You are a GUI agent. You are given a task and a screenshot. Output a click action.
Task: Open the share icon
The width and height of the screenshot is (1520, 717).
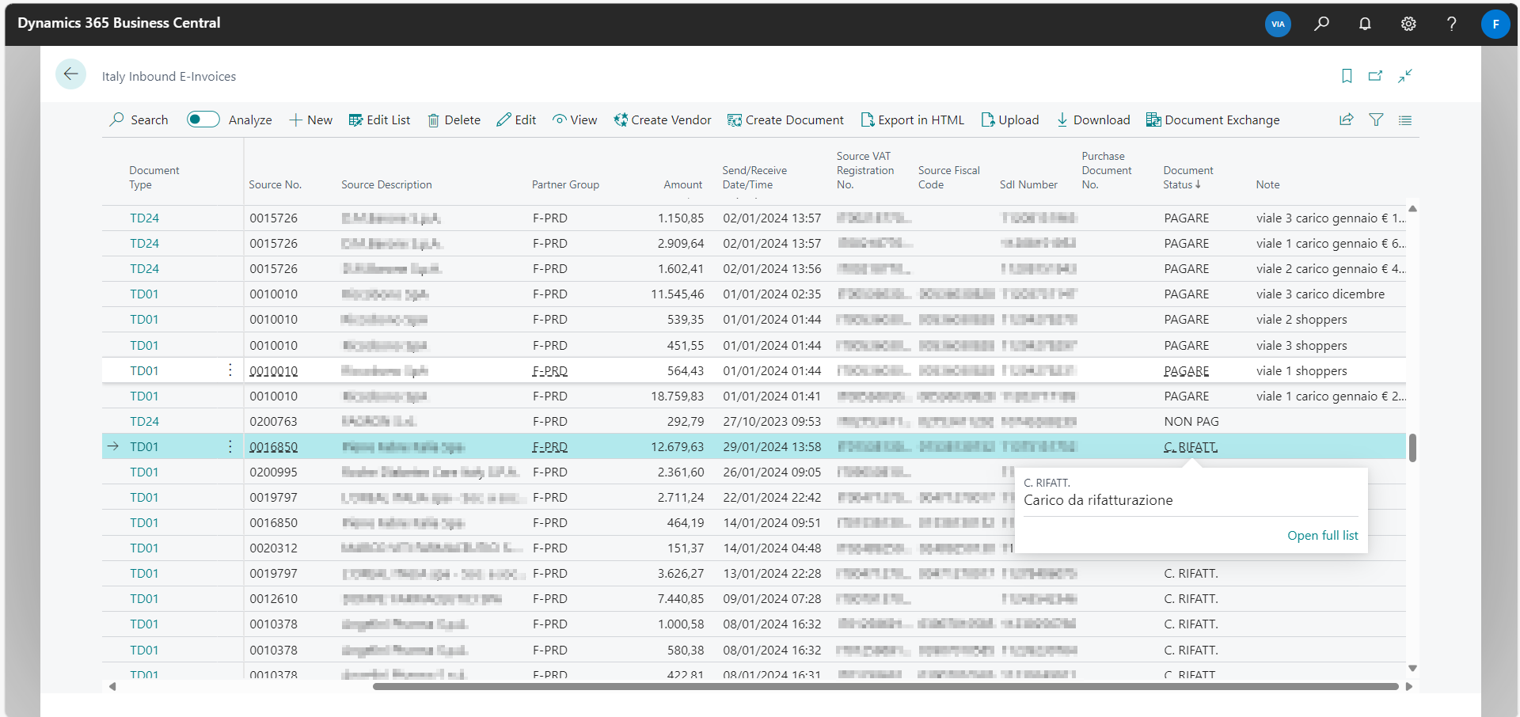click(1346, 120)
